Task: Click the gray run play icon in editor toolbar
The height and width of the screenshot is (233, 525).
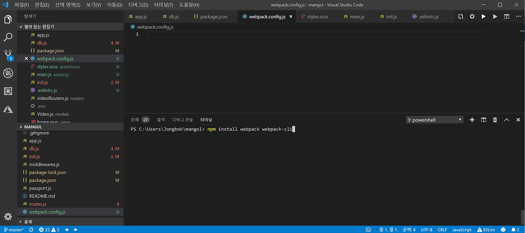Action: pos(495,16)
